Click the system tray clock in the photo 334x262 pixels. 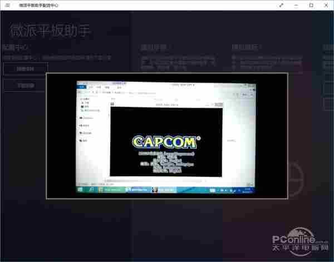point(247,190)
